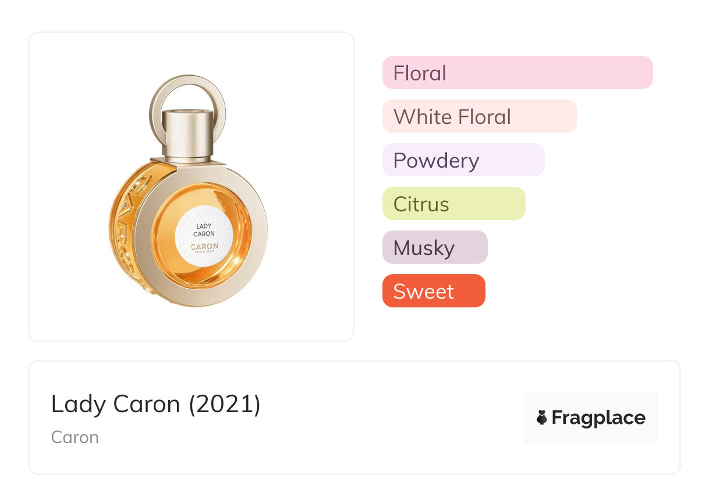Pick the Citrus accord bar

453,204
